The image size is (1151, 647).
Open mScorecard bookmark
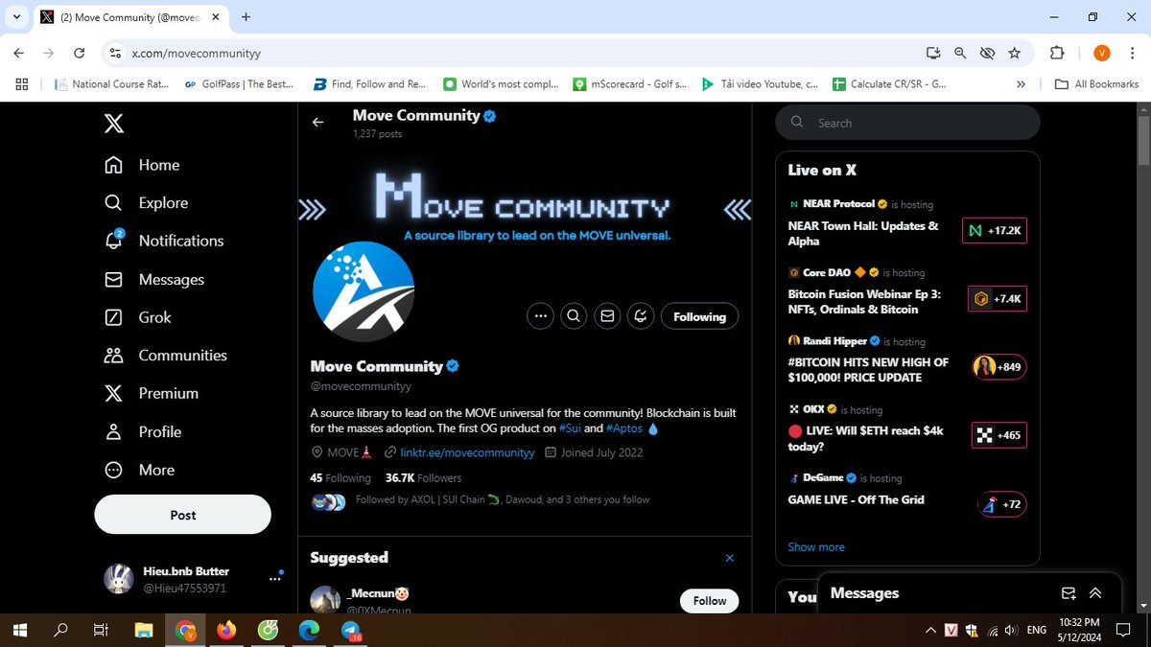(x=631, y=83)
